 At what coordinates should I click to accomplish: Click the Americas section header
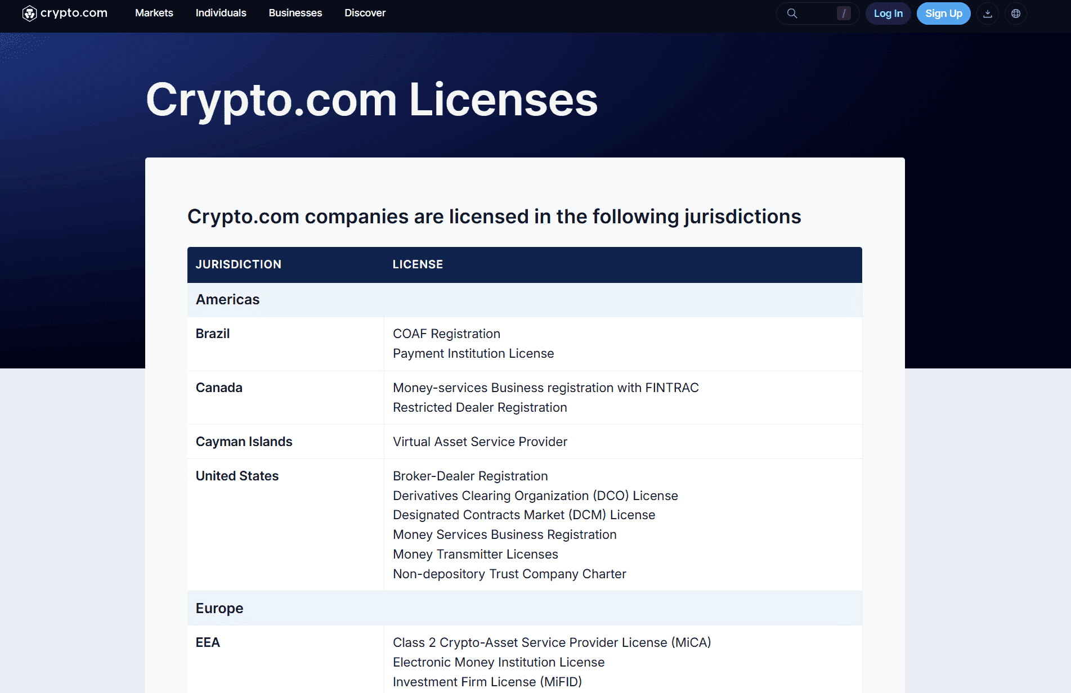(227, 299)
